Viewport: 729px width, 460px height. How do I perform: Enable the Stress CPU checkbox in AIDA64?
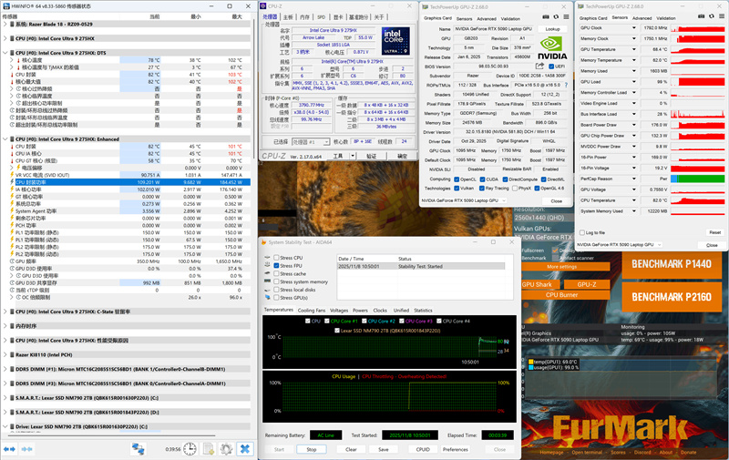[x=276, y=258]
